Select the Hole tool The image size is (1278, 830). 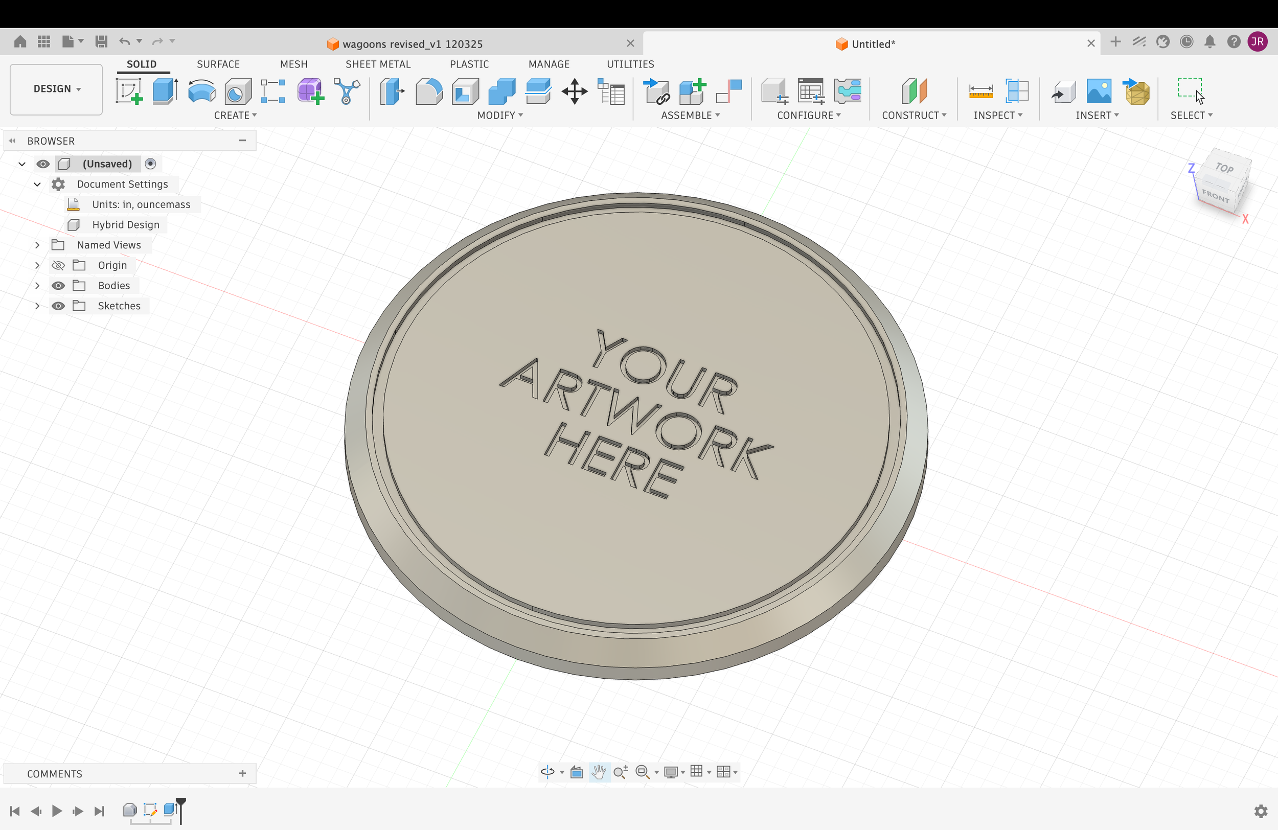pos(238,91)
